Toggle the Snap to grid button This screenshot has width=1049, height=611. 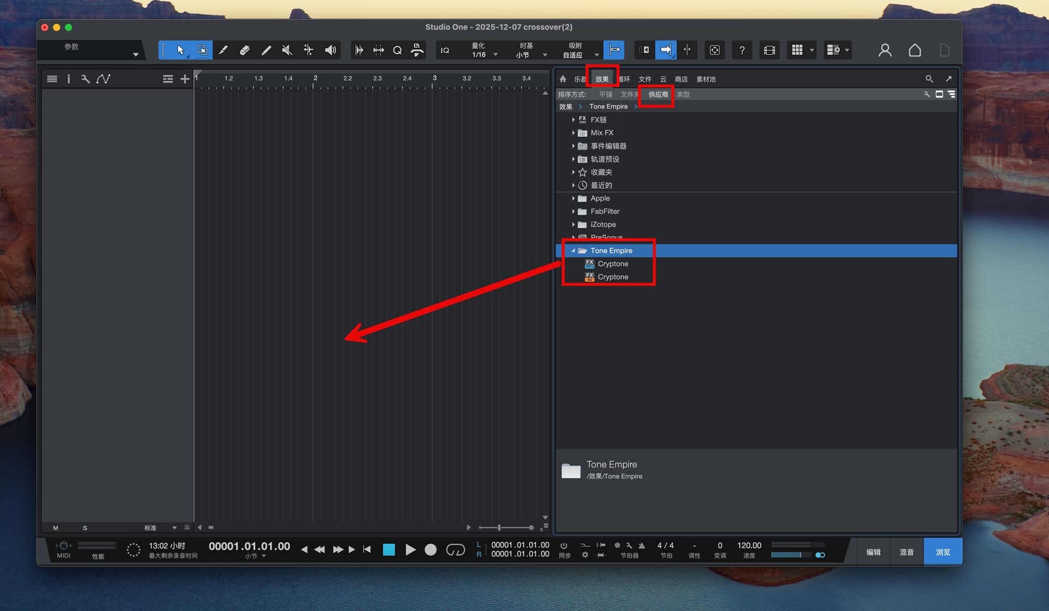coord(615,50)
